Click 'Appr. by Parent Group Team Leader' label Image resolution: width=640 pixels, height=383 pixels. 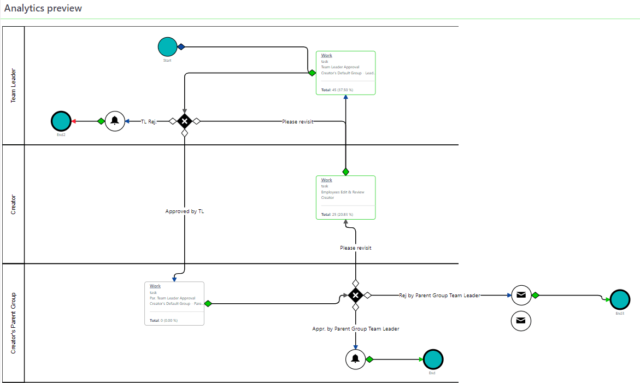356,329
